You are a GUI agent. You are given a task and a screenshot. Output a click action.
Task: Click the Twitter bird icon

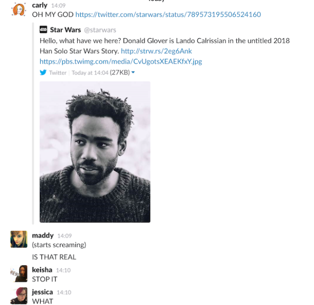pos(43,73)
